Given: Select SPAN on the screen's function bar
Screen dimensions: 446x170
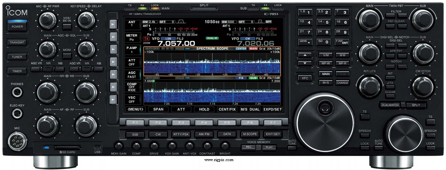Looking at the screenshot, I should point(158,109).
